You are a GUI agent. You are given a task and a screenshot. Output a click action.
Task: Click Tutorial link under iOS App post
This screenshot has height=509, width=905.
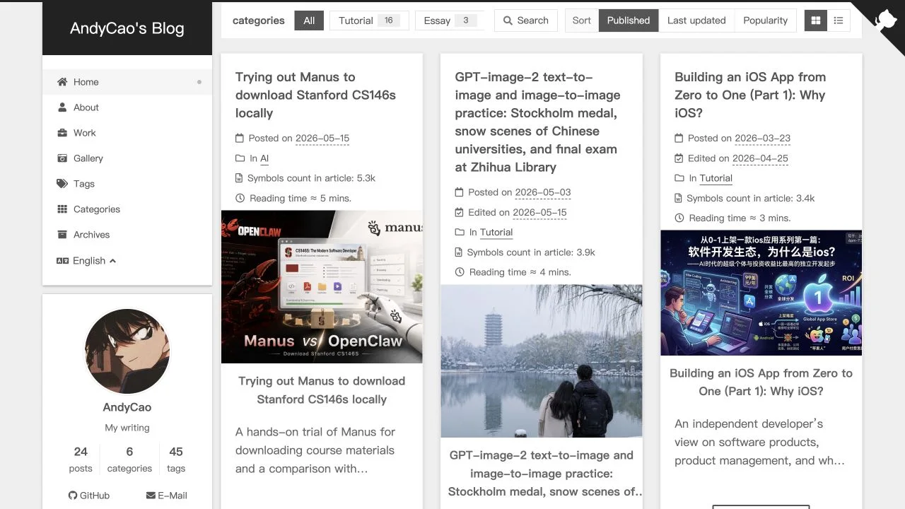[716, 178]
